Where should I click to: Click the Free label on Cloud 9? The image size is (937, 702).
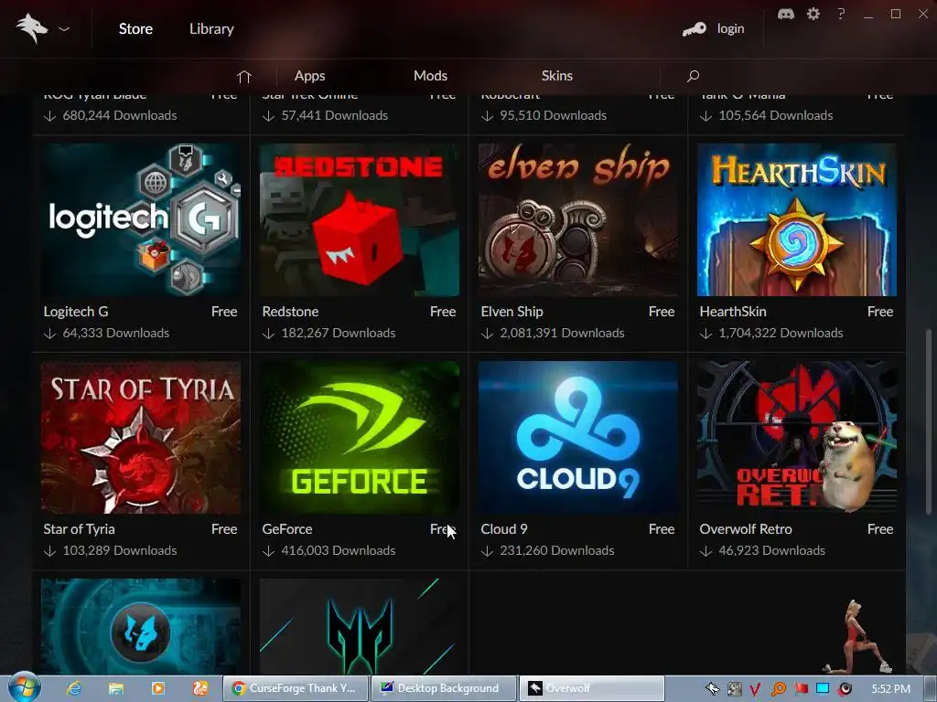pyautogui.click(x=662, y=529)
